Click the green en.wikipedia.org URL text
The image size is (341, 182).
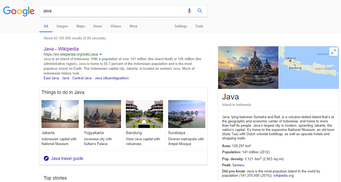(x=71, y=54)
